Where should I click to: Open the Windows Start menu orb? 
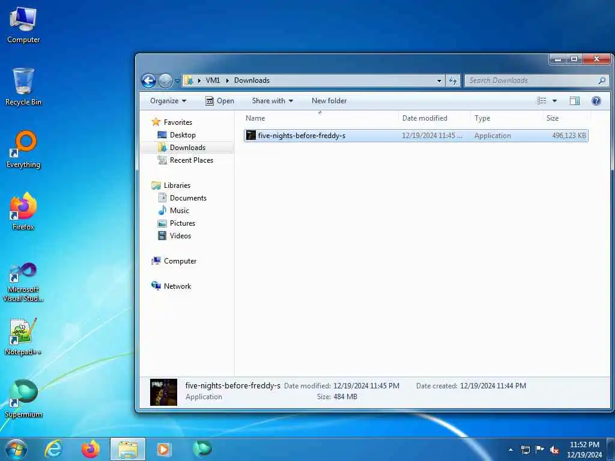pyautogui.click(x=16, y=449)
